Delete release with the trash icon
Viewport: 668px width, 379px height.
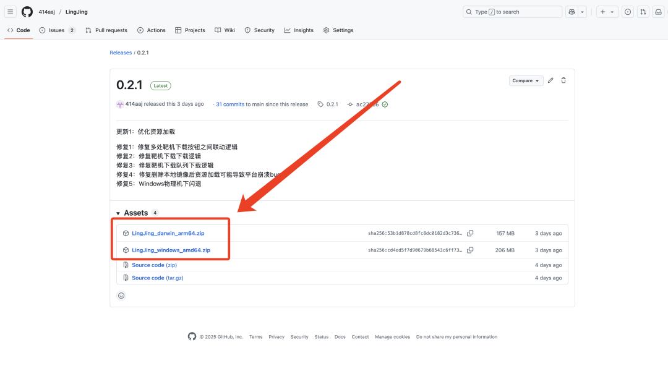point(563,80)
